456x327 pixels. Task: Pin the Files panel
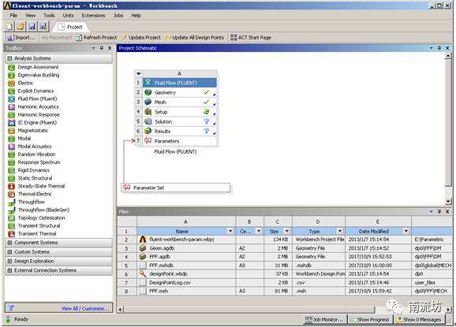[439, 212]
